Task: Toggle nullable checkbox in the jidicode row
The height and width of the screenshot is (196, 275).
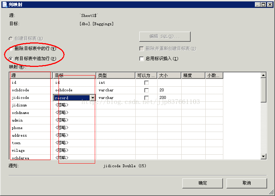Action: click(x=146, y=98)
